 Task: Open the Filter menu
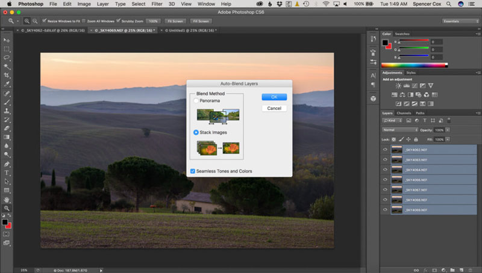coord(157,4)
